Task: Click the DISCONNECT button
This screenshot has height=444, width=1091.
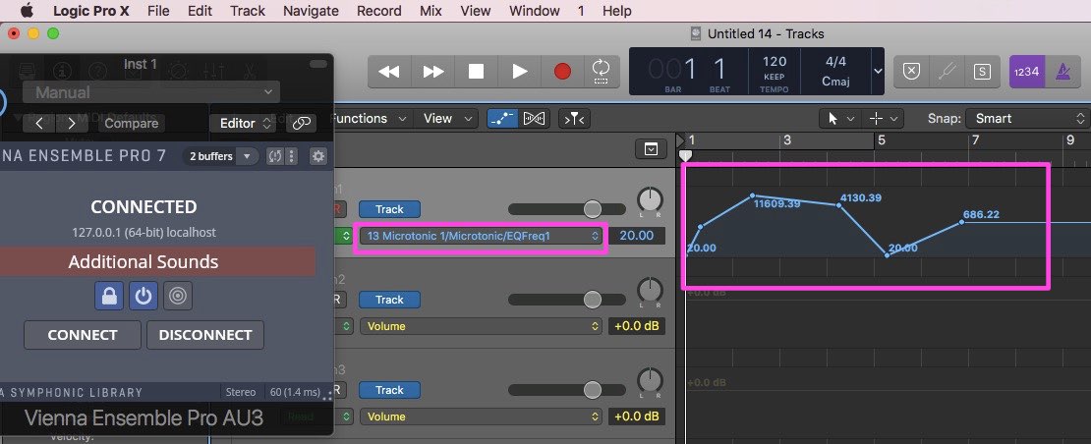Action: [205, 335]
